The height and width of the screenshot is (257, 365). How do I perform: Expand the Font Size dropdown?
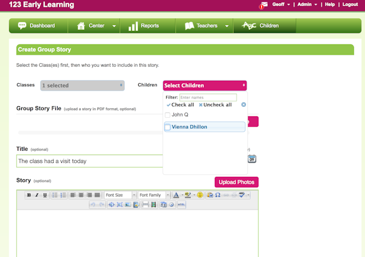coord(120,195)
